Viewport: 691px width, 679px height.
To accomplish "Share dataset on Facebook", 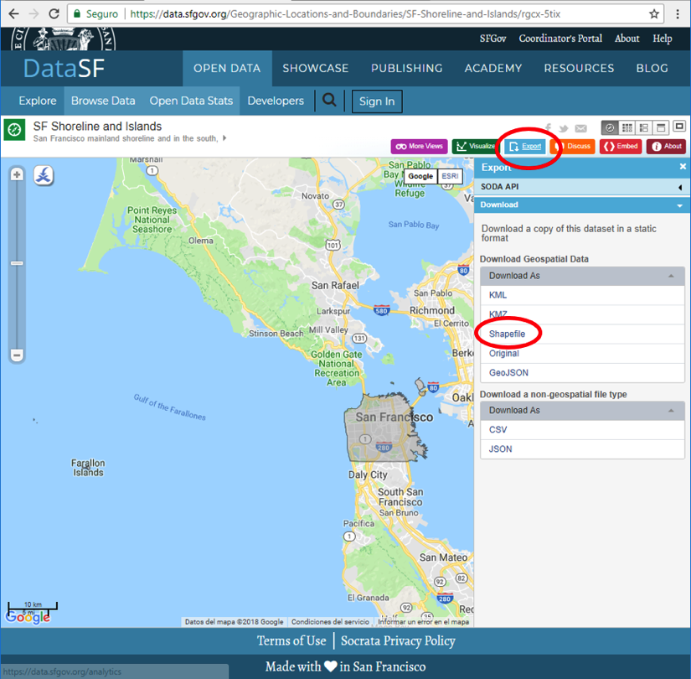I will point(548,128).
